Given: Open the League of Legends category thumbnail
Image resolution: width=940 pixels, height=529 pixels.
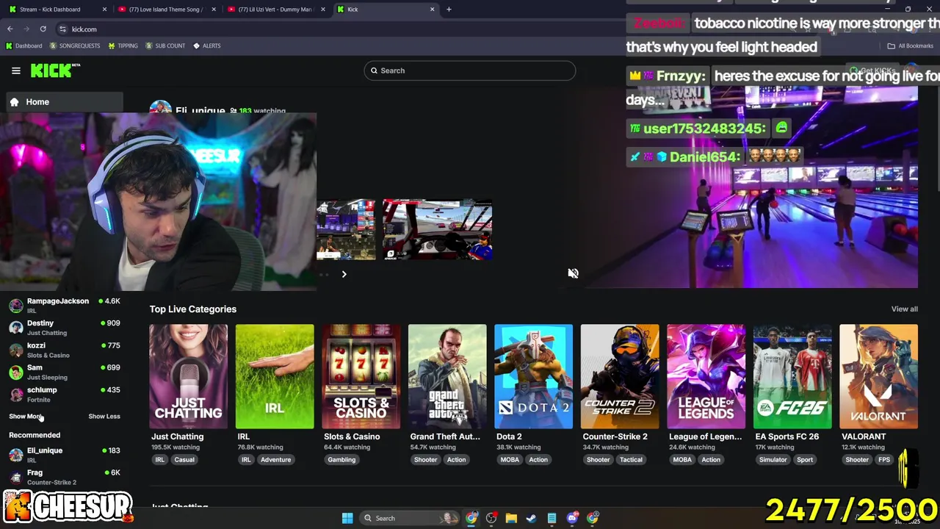Looking at the screenshot, I should pos(706,376).
